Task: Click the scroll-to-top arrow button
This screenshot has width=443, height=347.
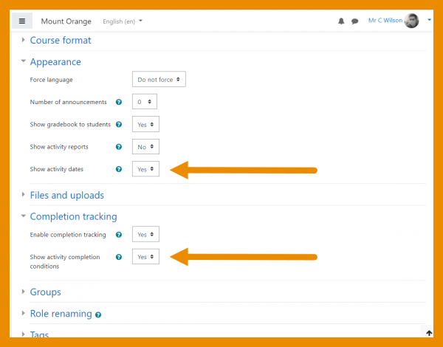Action: [429, 333]
